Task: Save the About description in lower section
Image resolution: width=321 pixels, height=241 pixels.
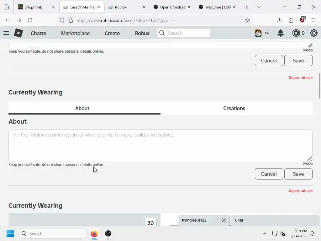Action: 298,174
